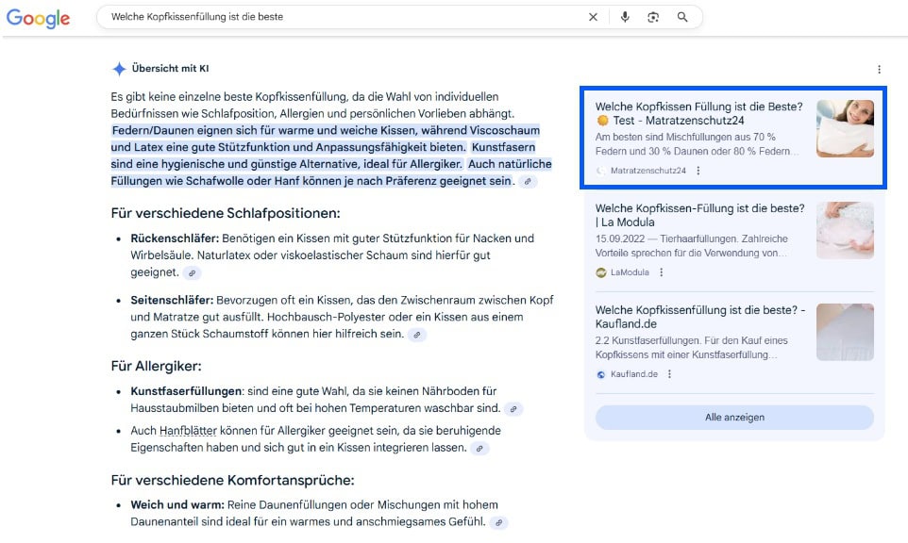The image size is (908, 543).
Task: Open Matratzenschutz24 result title
Action: tap(699, 113)
